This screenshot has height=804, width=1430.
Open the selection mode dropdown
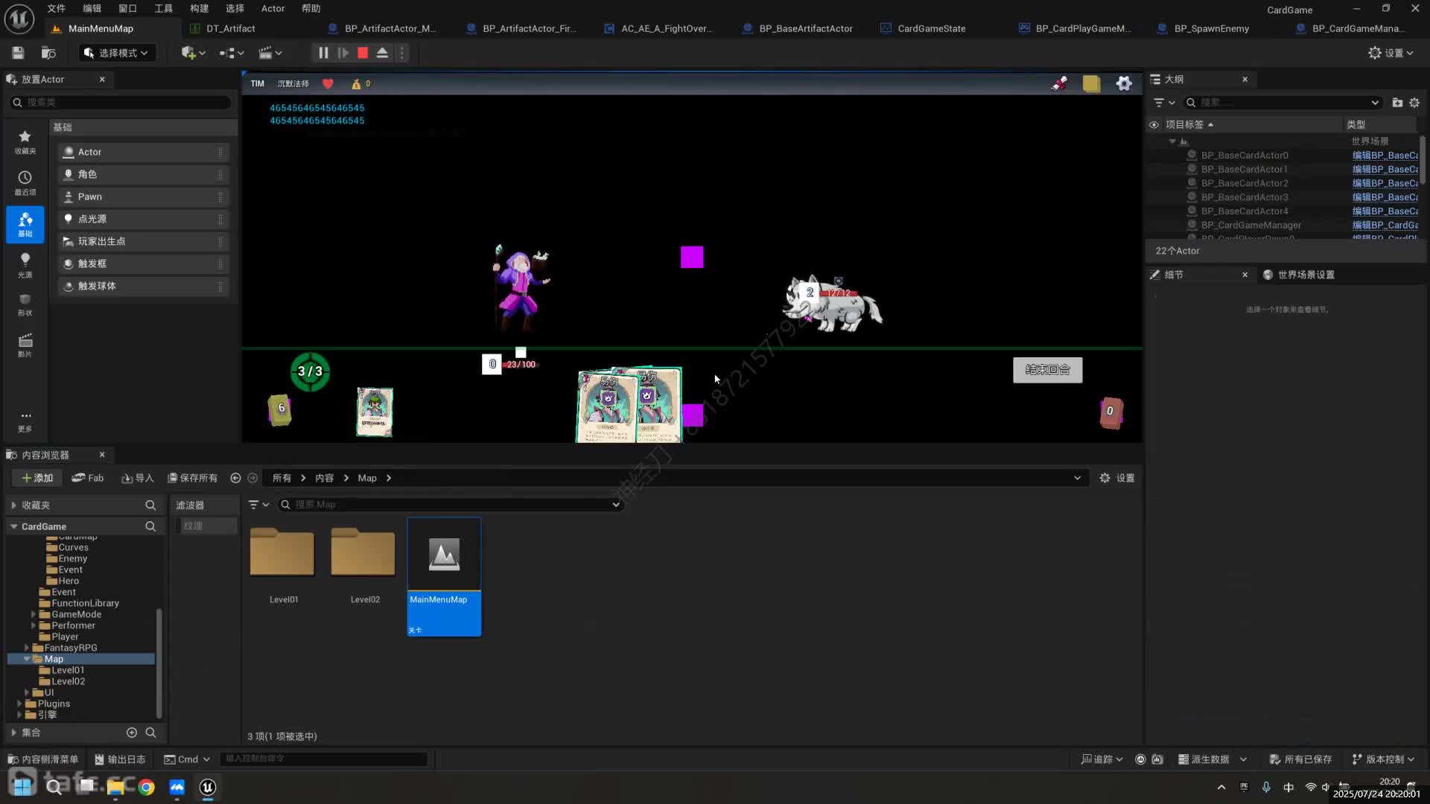(x=116, y=53)
